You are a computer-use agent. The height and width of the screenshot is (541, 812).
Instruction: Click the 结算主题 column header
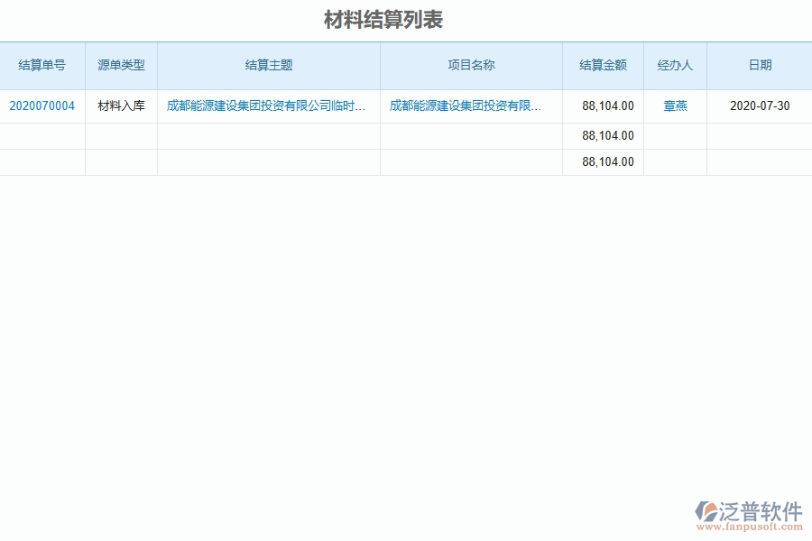(x=267, y=65)
